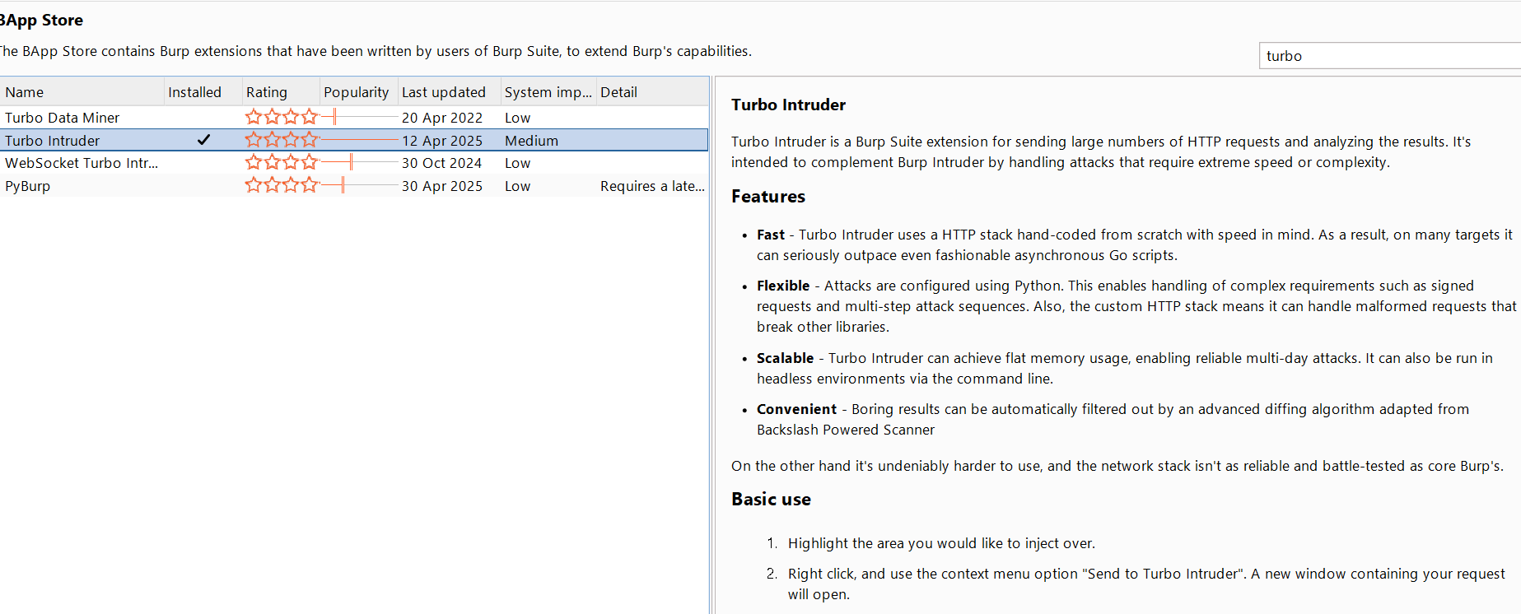Viewport: 1521px width, 614px height.
Task: Click the WebSocket Turbo Intruder star rating
Action: pyautogui.click(x=281, y=163)
